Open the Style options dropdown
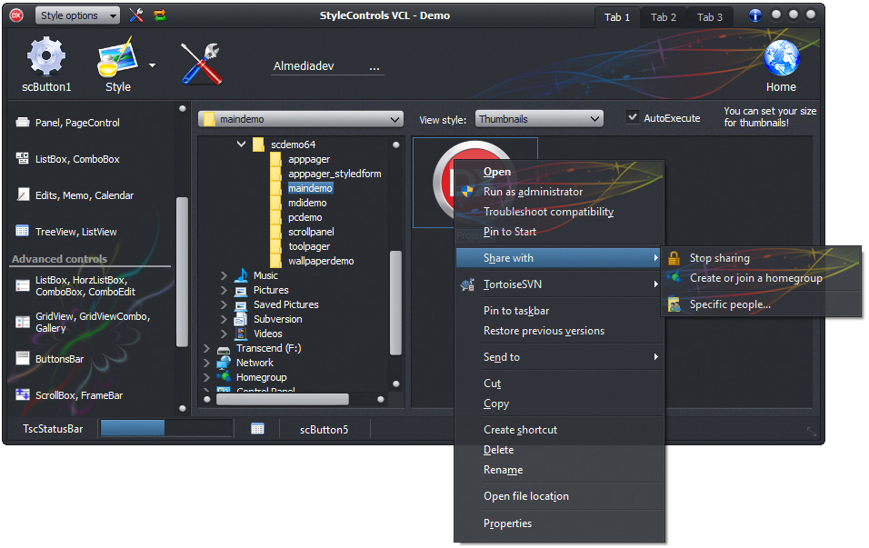Image resolution: width=869 pixels, height=548 pixels. click(x=77, y=15)
